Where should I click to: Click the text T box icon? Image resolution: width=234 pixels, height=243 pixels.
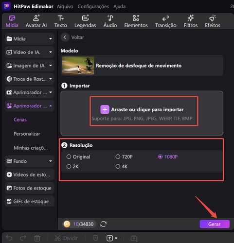click(x=109, y=238)
